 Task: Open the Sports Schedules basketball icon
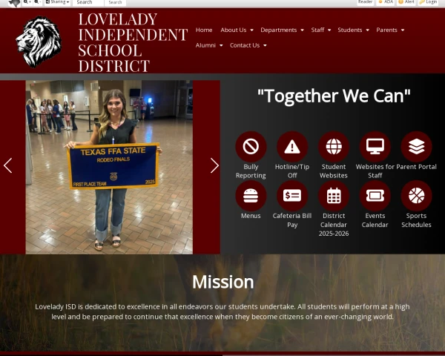(x=416, y=196)
